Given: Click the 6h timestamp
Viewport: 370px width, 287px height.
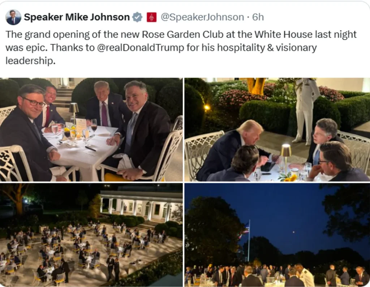Looking at the screenshot, I should pyautogui.click(x=258, y=17).
